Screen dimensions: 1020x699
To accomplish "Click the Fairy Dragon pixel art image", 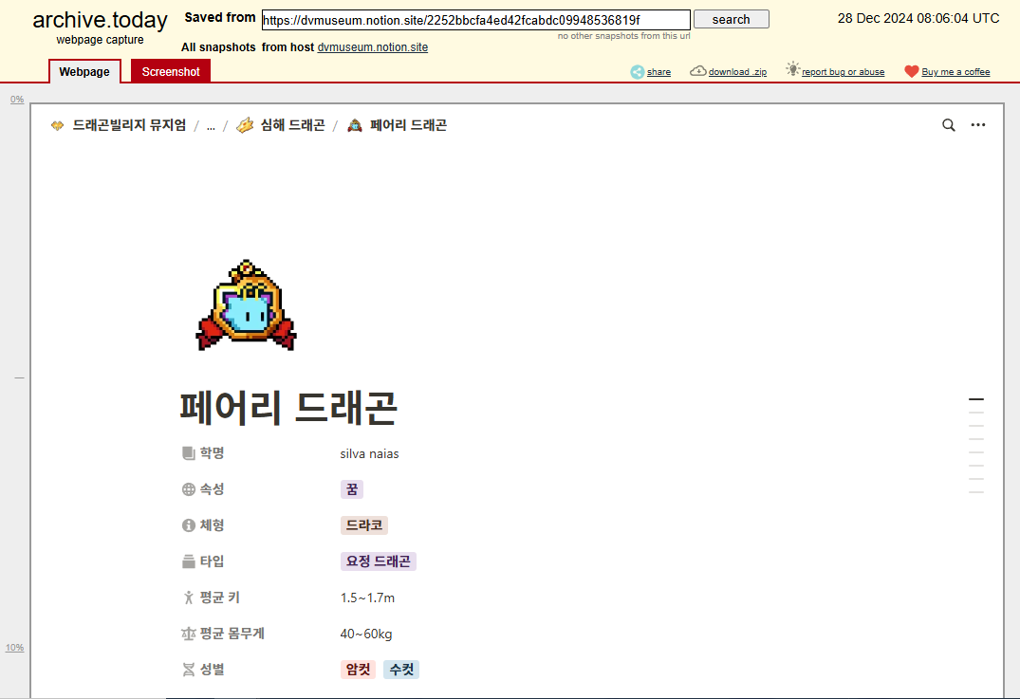I will coord(247,305).
